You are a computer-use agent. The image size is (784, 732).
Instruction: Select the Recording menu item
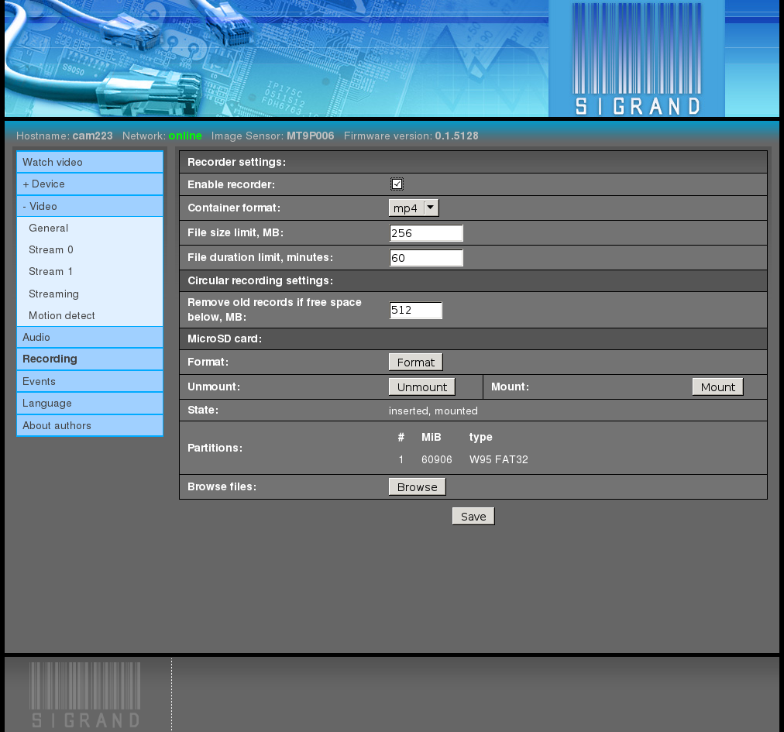(x=90, y=359)
